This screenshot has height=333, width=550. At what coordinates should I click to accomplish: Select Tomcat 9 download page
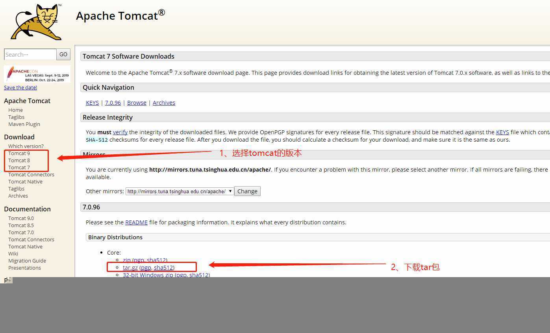(19, 153)
